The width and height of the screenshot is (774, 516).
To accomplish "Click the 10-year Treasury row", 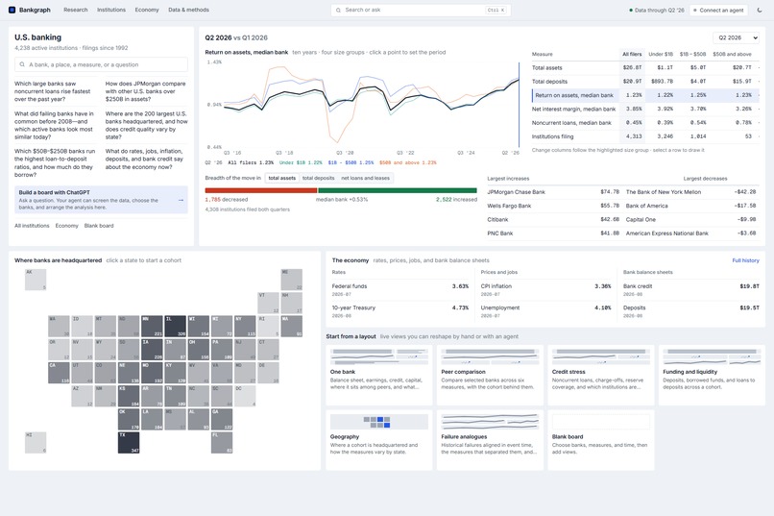I will (400, 311).
